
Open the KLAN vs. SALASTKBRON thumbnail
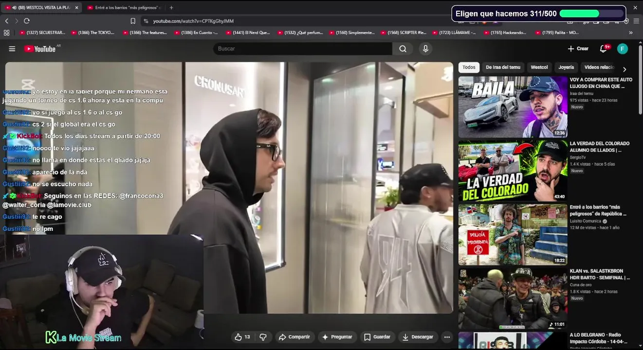click(513, 298)
